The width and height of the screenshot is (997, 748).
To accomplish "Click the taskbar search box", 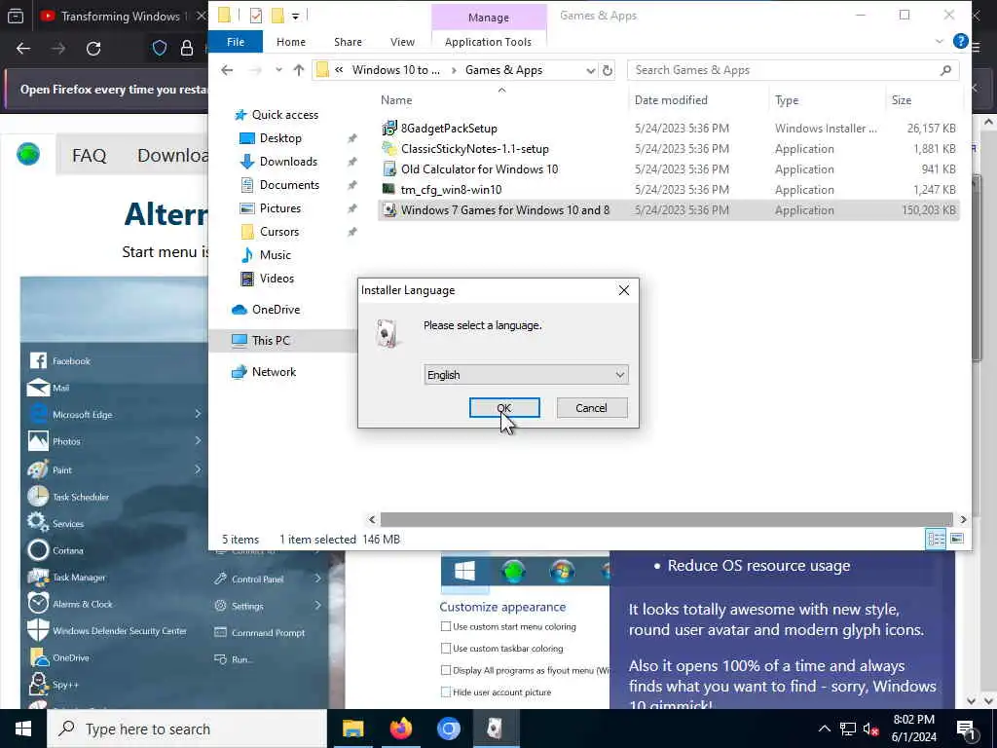I will (187, 729).
